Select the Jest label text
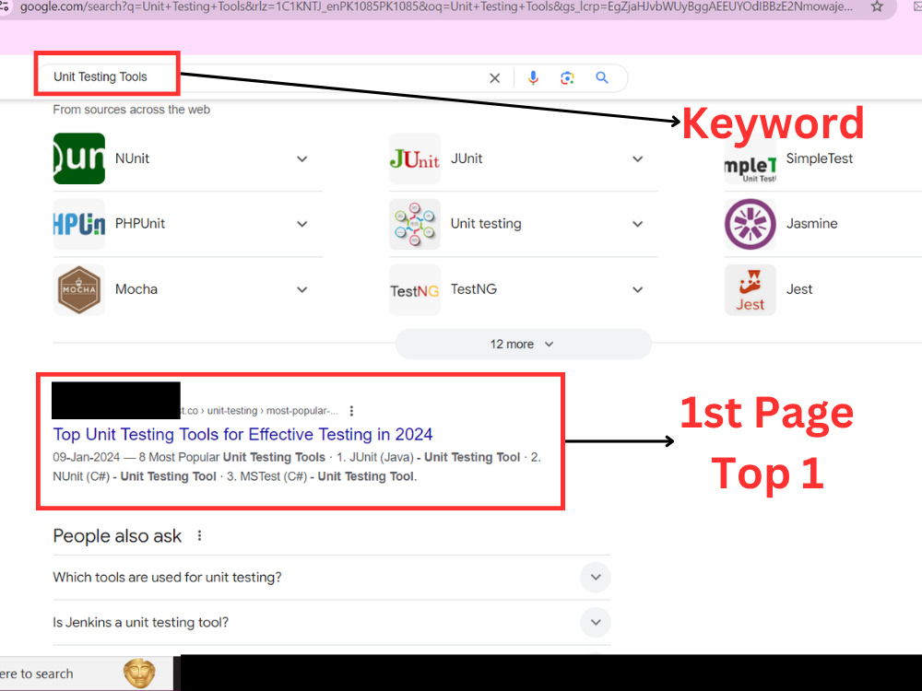The height and width of the screenshot is (691, 922). coord(799,289)
